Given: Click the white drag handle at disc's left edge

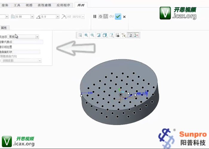Looking at the screenshot, I should 82,96.
